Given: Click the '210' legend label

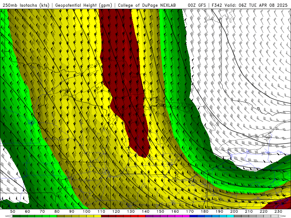Looking at the screenshot, I should 249,211.
